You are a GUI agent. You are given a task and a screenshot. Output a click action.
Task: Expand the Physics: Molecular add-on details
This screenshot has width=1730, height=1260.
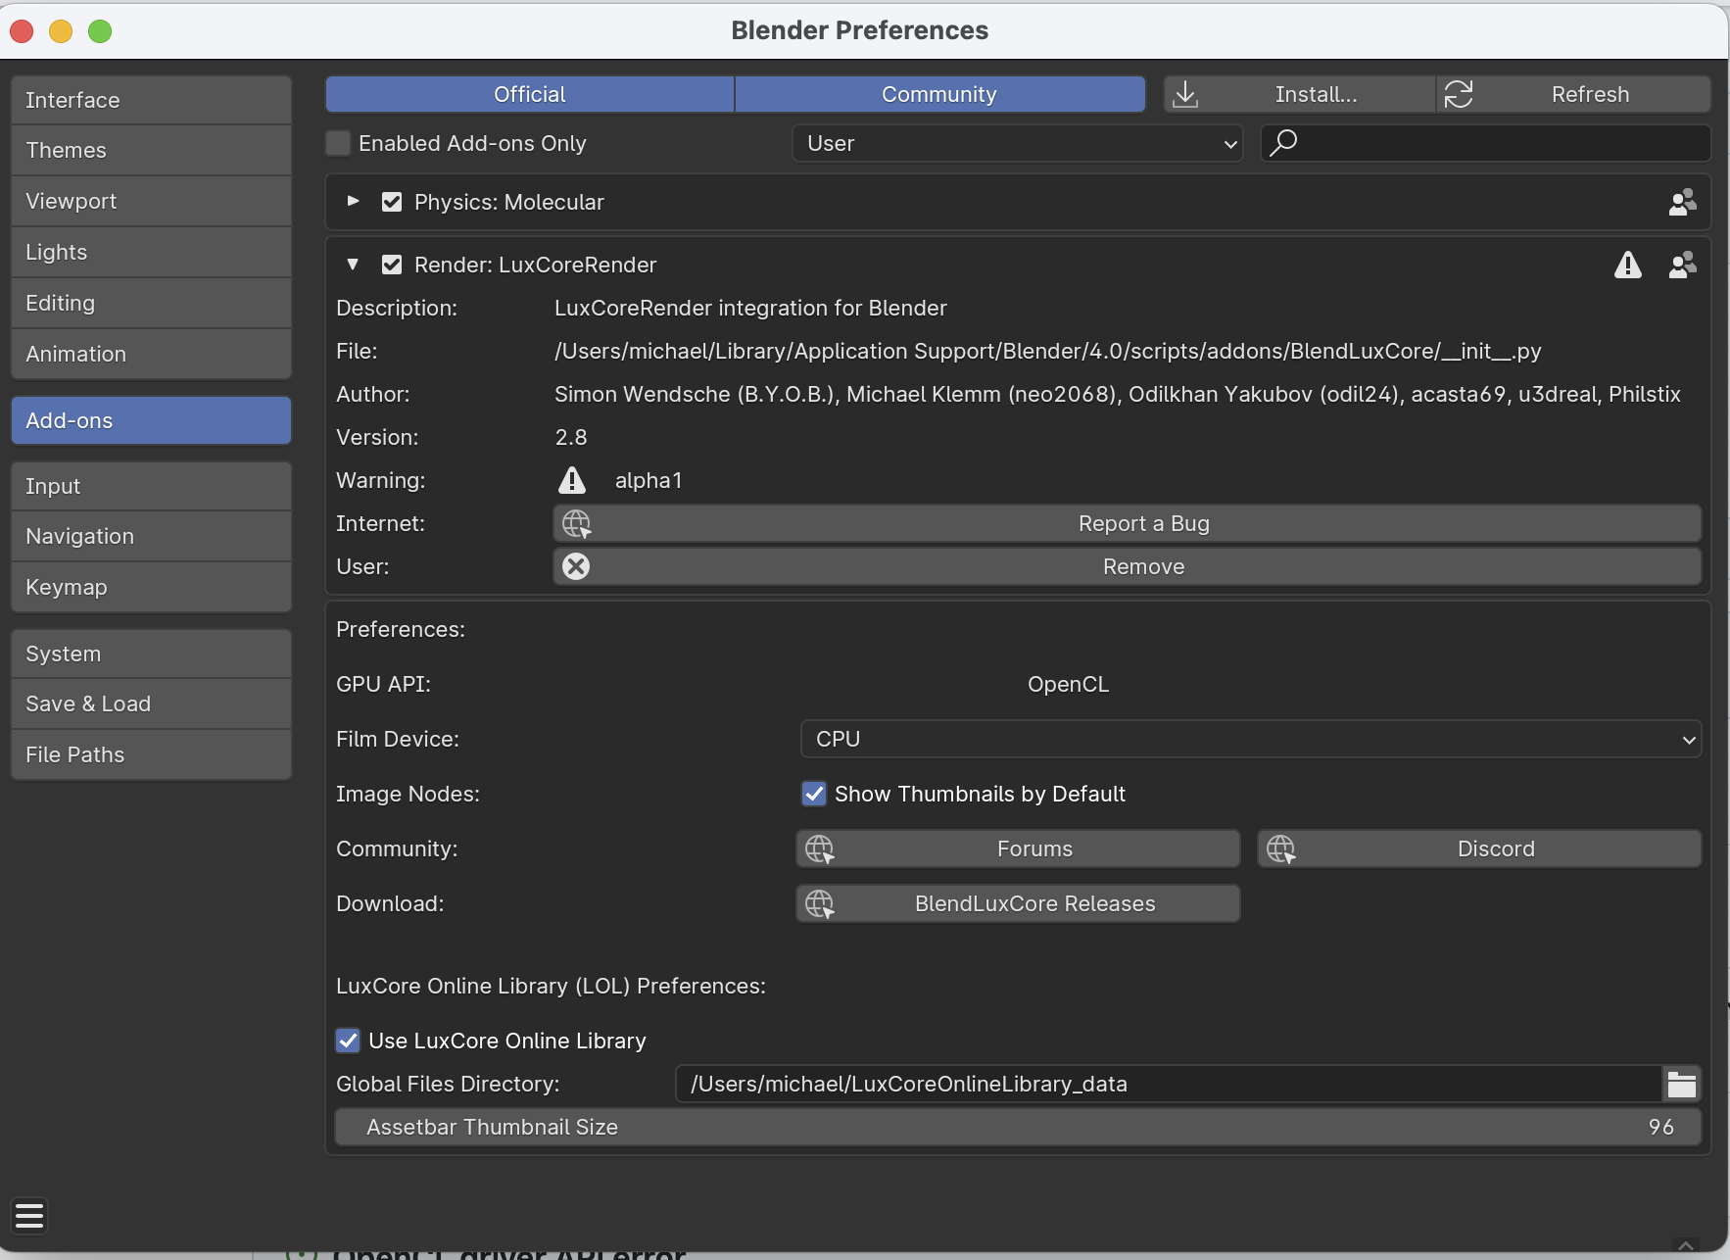354,202
